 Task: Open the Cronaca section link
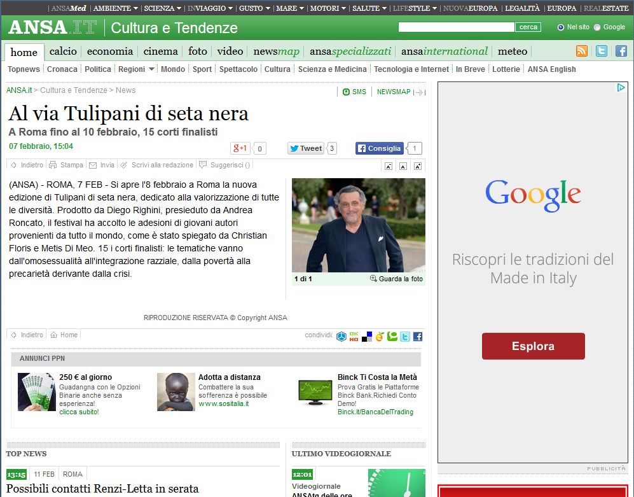pos(62,69)
